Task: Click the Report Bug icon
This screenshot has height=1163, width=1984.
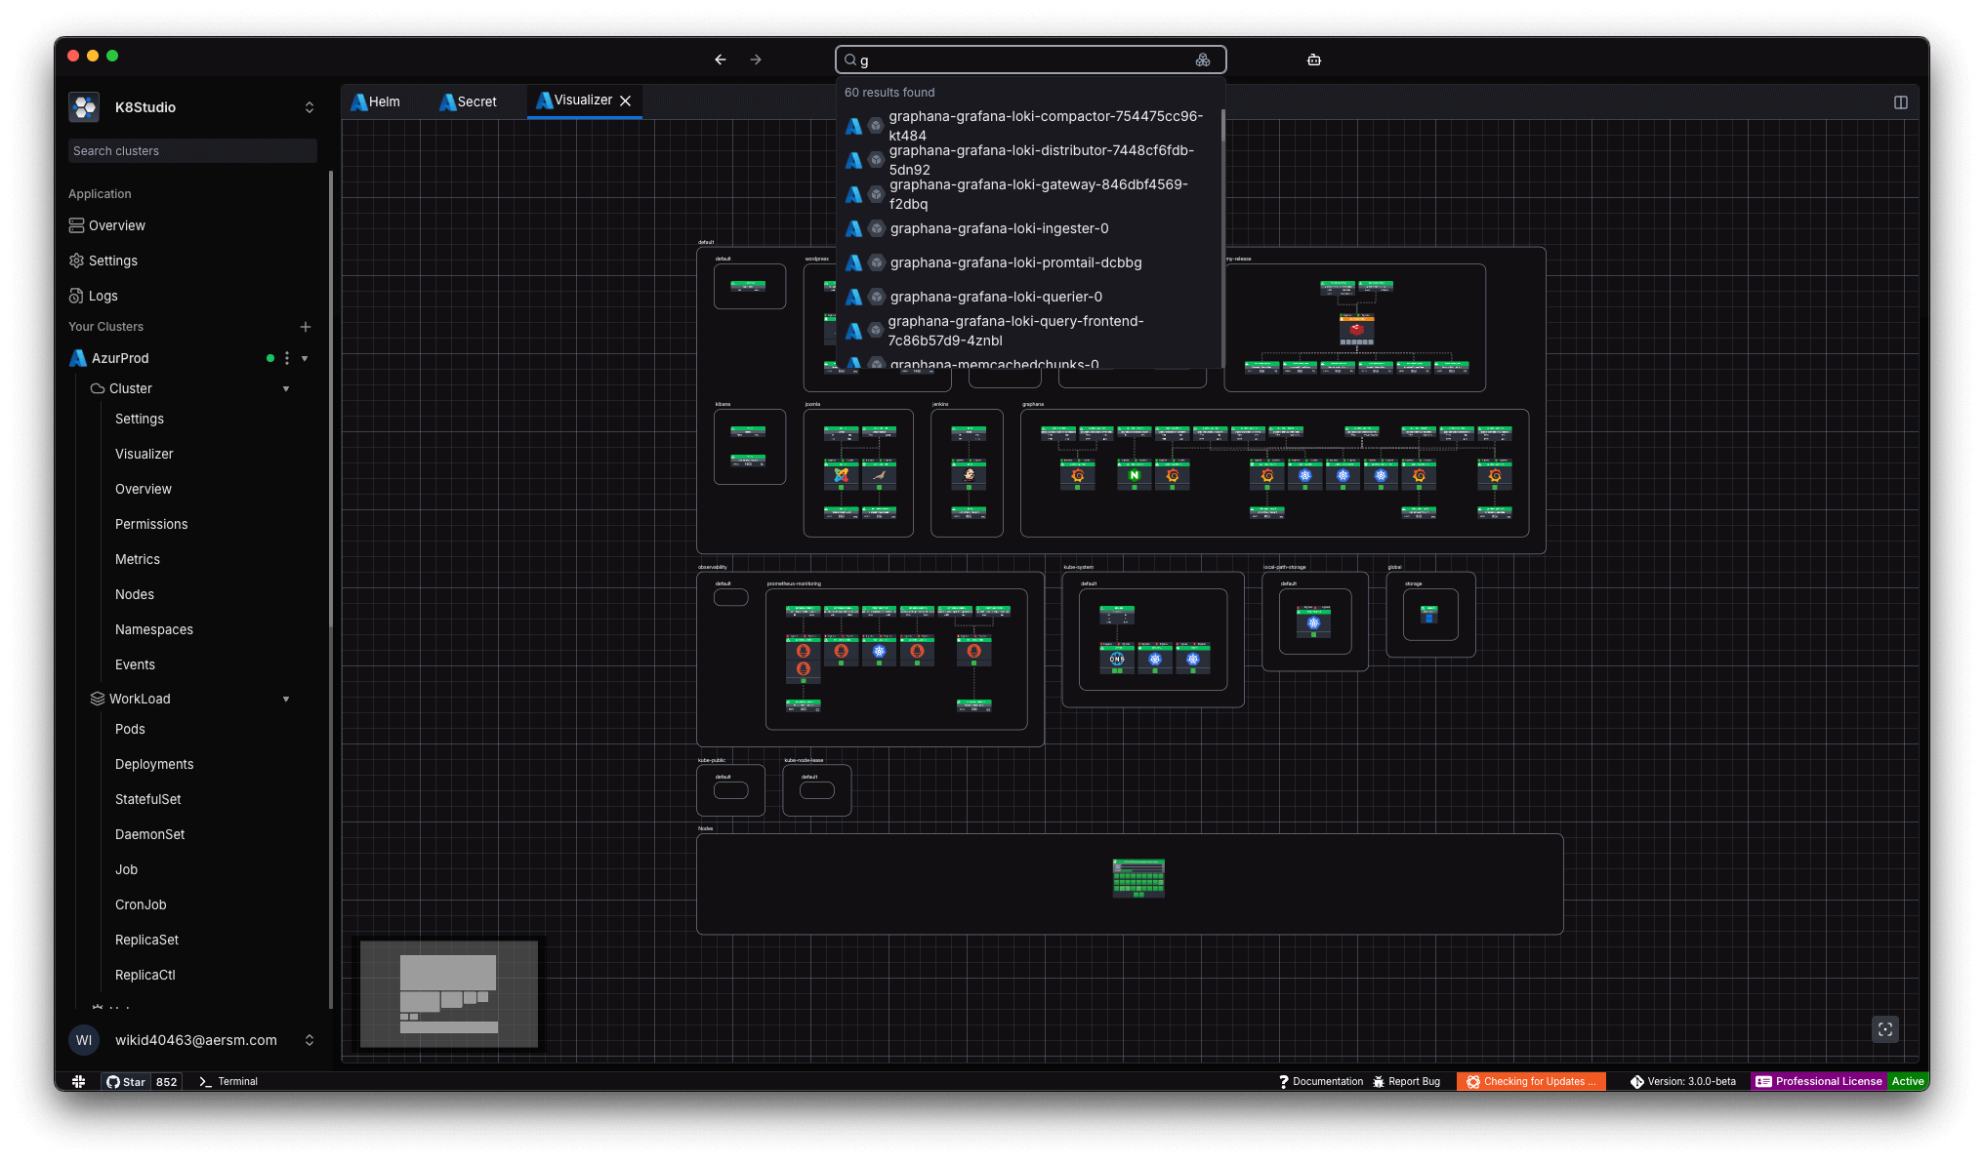Action: 1379,1081
